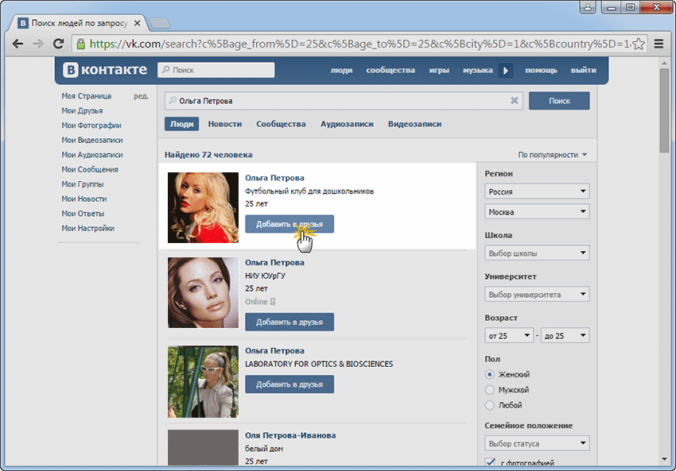Select the Мужской gender radio button
The width and height of the screenshot is (676, 471).
point(490,390)
